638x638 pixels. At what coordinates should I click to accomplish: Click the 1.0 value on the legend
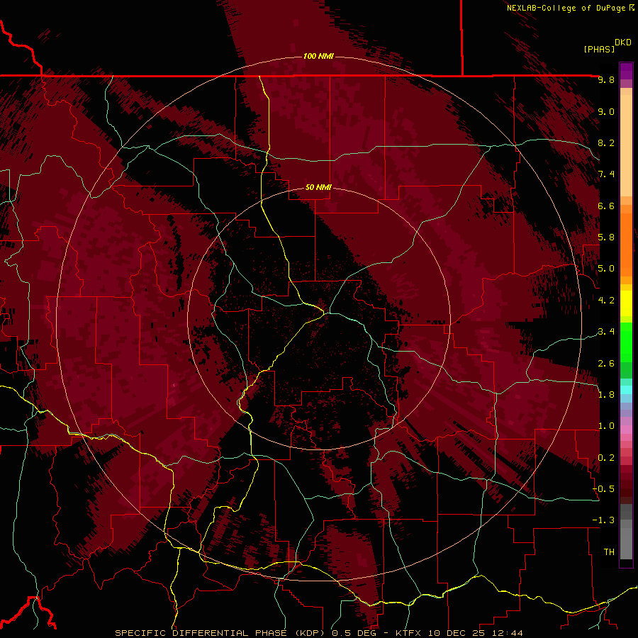(x=606, y=426)
